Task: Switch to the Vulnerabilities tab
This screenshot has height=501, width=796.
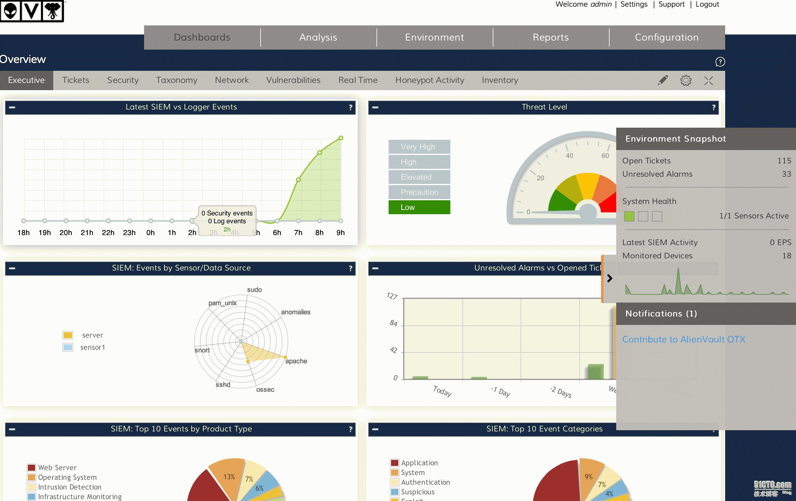Action: (293, 80)
